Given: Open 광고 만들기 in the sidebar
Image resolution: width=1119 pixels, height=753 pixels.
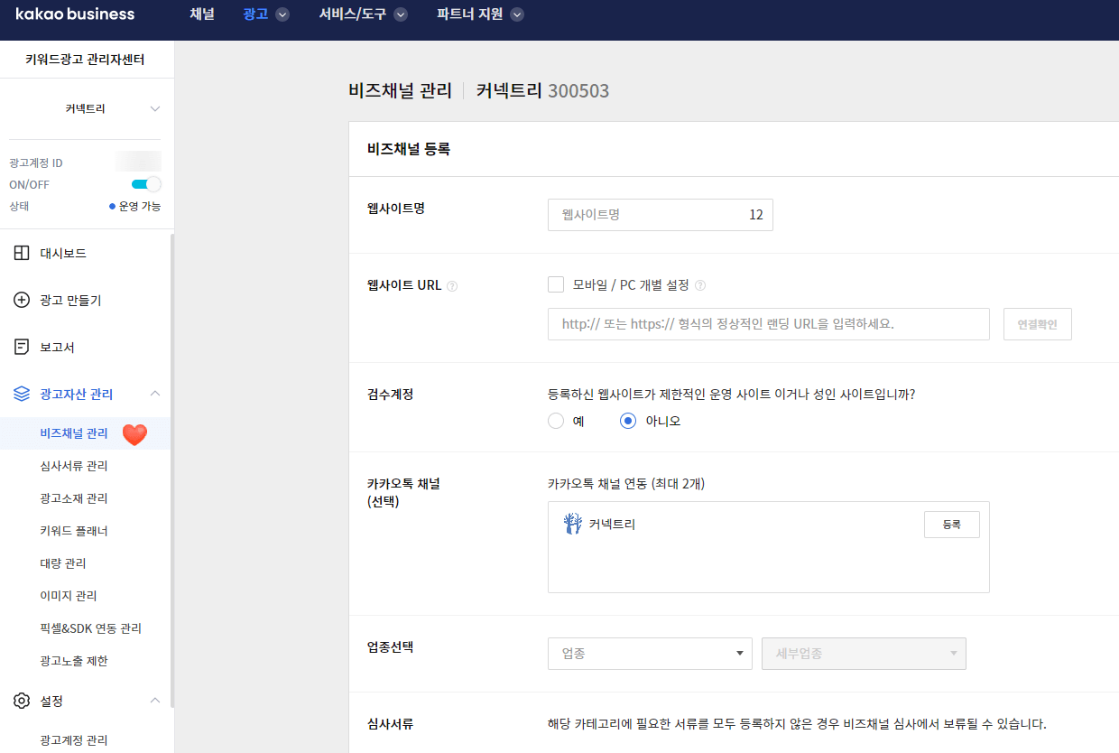Looking at the screenshot, I should [71, 300].
